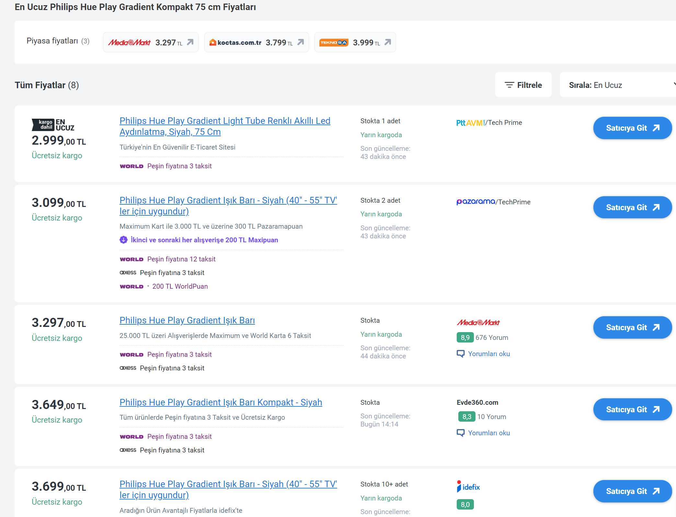The height and width of the screenshot is (517, 676).
Task: Click Axess logo in the Pazarama offer
Action: [x=128, y=272]
